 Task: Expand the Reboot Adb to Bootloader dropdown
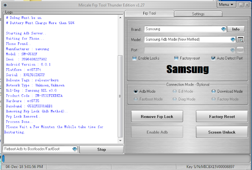coord(74,149)
